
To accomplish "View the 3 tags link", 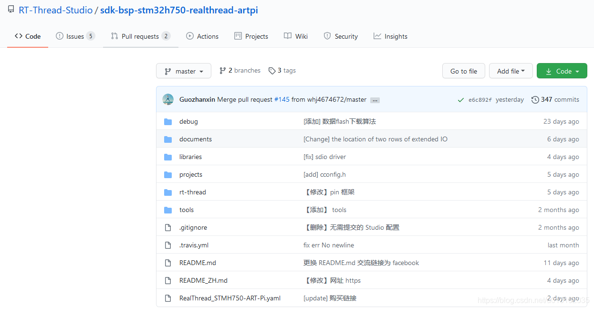I will [282, 71].
